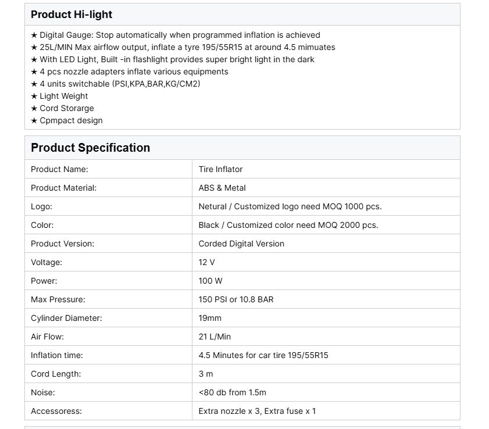489x429 pixels.
Task: Click the Tire Inflator value cell
Action: [x=221, y=169]
